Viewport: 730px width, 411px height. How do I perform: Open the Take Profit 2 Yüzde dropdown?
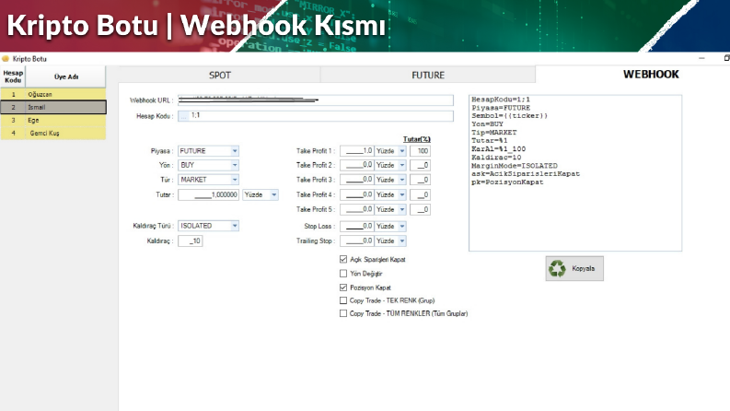(402, 165)
